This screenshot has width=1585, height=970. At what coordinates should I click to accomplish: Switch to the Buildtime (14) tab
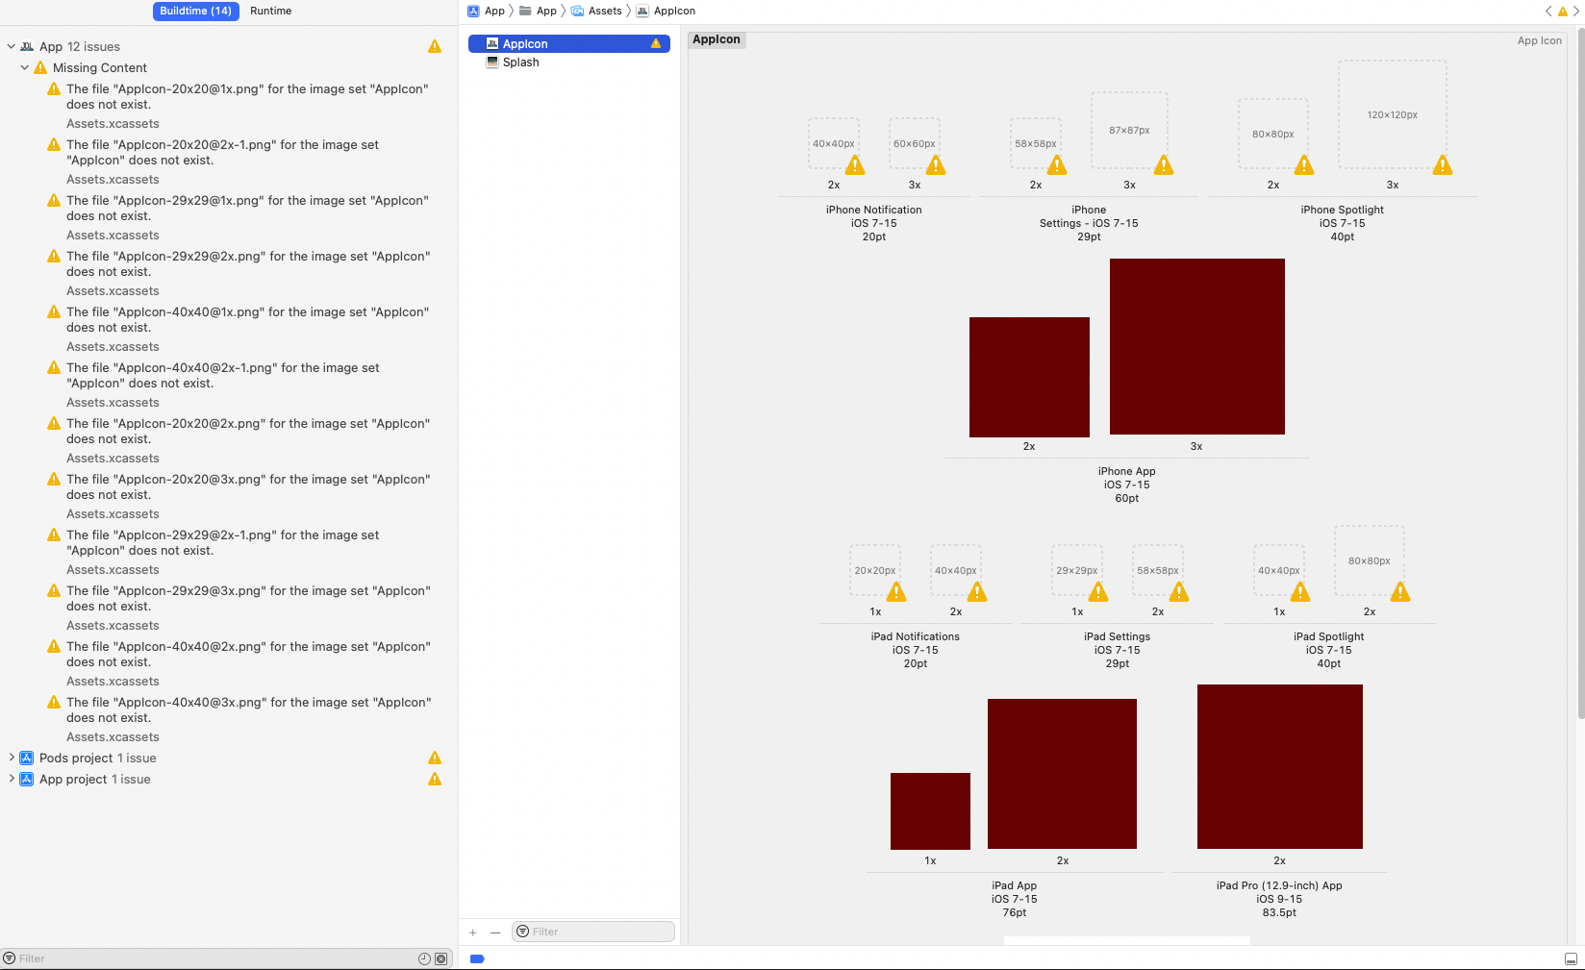[196, 11]
